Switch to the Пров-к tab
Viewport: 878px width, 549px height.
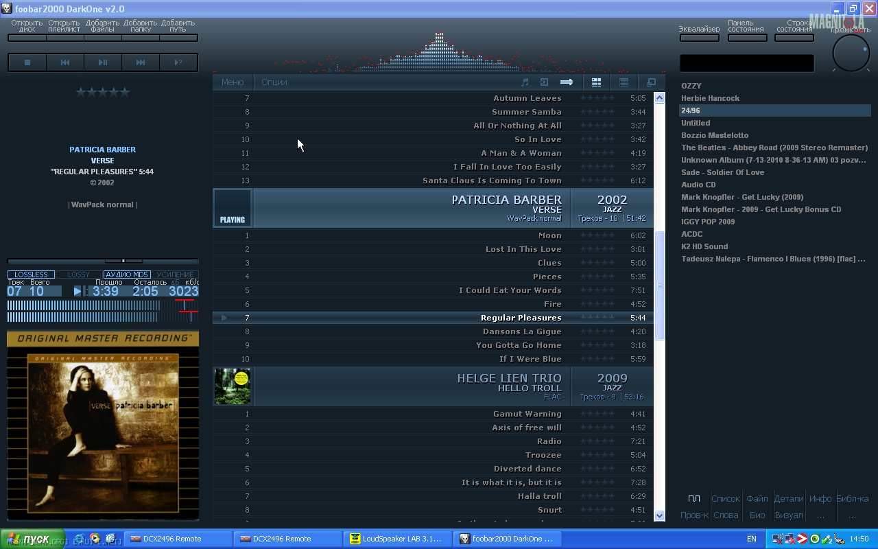694,515
